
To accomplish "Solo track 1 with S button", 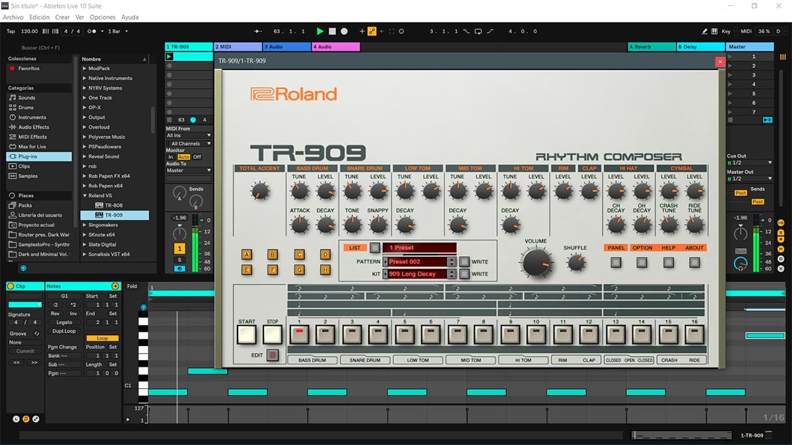I will [x=180, y=260].
